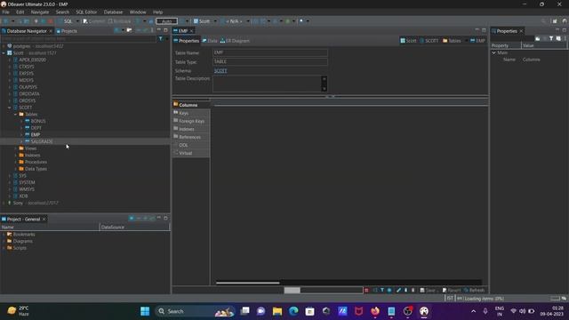Open the File menu

(6, 12)
